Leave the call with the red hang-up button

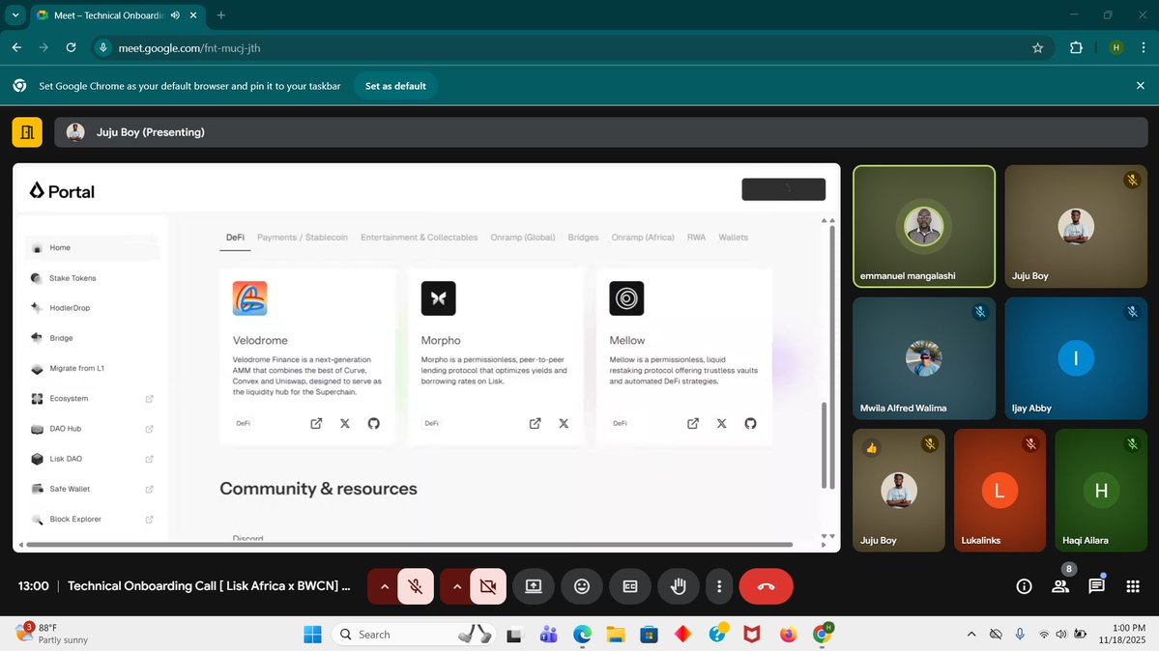pyautogui.click(x=766, y=585)
